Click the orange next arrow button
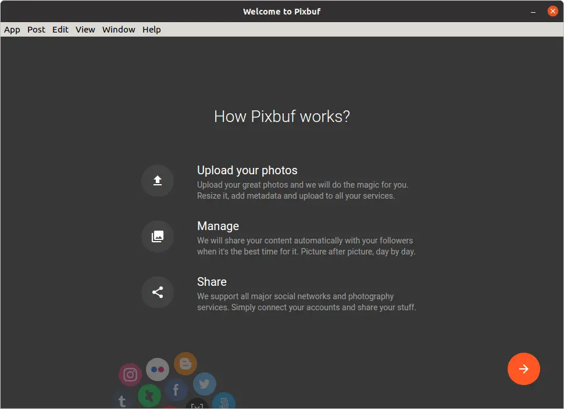Viewport: 564px width, 409px height. [x=523, y=369]
